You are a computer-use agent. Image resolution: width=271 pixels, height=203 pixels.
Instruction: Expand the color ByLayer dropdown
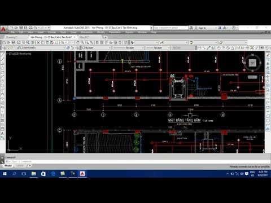click(x=110, y=48)
